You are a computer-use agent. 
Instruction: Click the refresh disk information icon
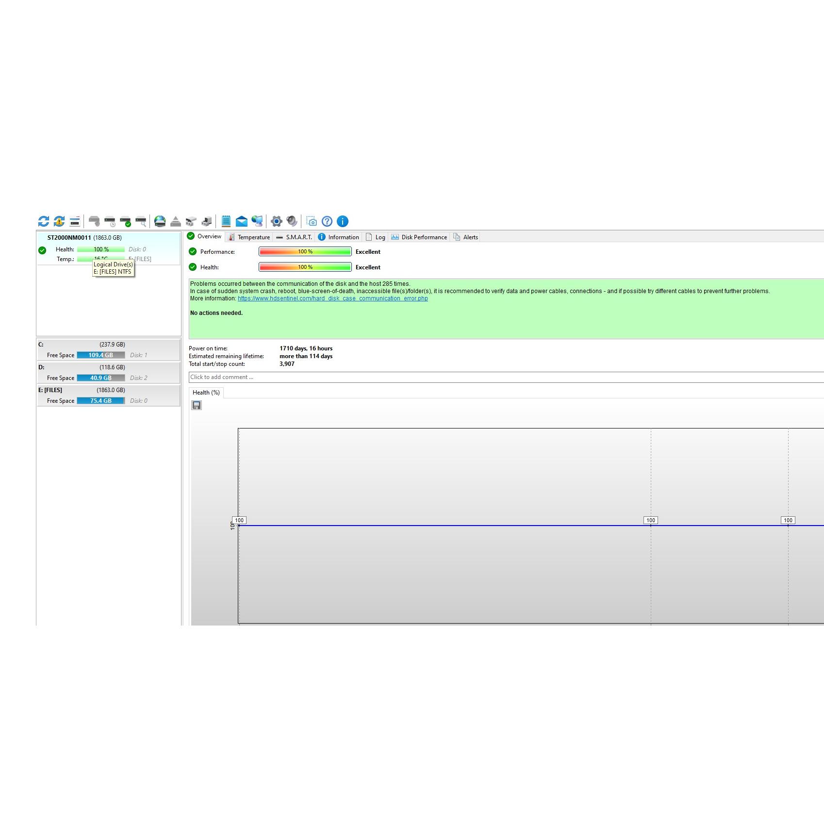coord(44,221)
